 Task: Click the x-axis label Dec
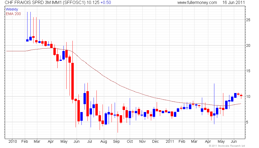(155, 142)
